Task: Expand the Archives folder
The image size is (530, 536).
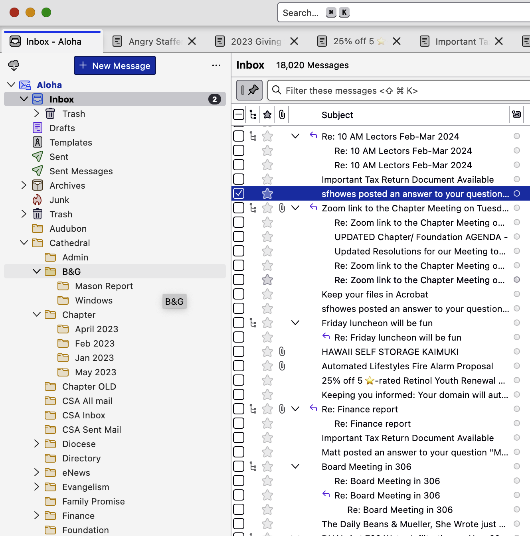Action: coord(24,185)
